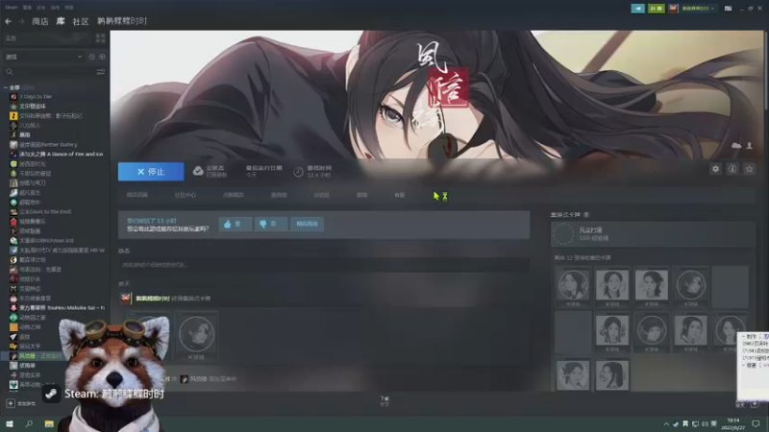Screen dimensions: 769x432
Task: Sort library by recent activity clock icon
Action: click(x=91, y=57)
